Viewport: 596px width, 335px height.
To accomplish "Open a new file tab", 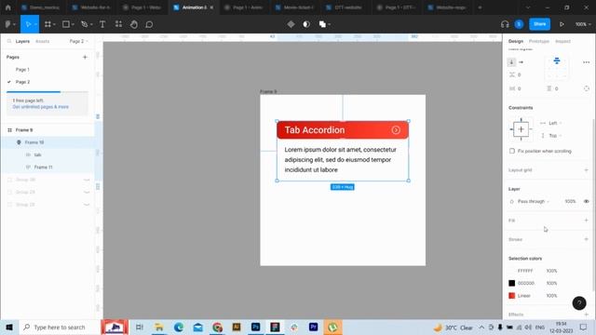I will pos(480,7).
